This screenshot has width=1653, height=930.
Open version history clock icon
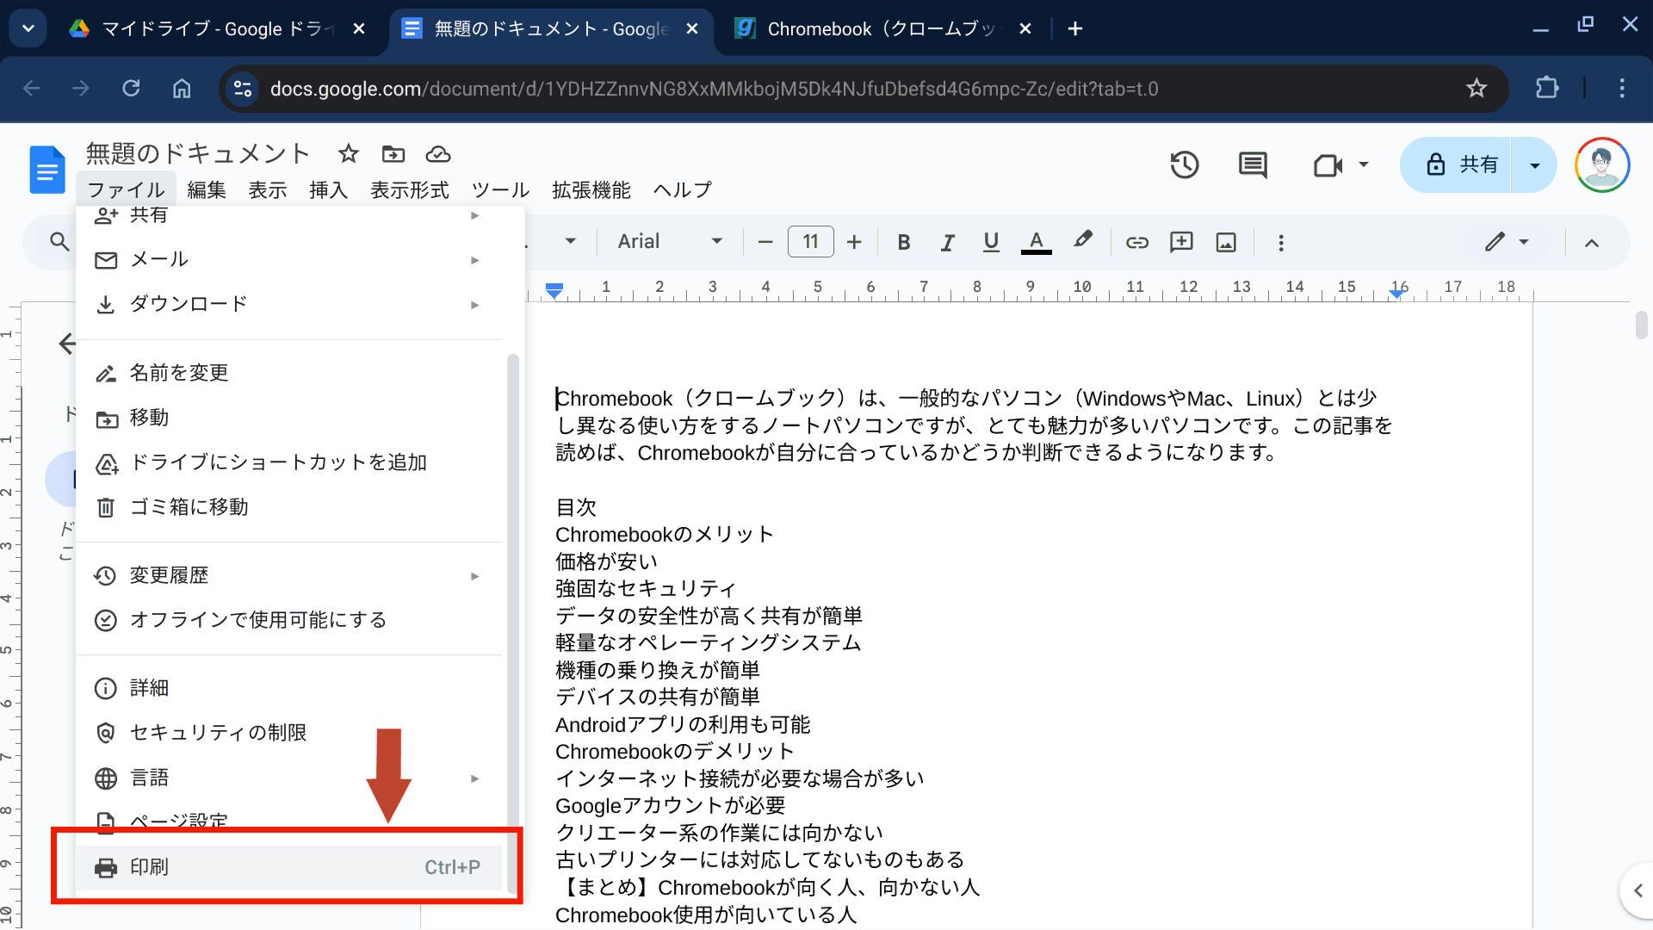coord(1185,164)
